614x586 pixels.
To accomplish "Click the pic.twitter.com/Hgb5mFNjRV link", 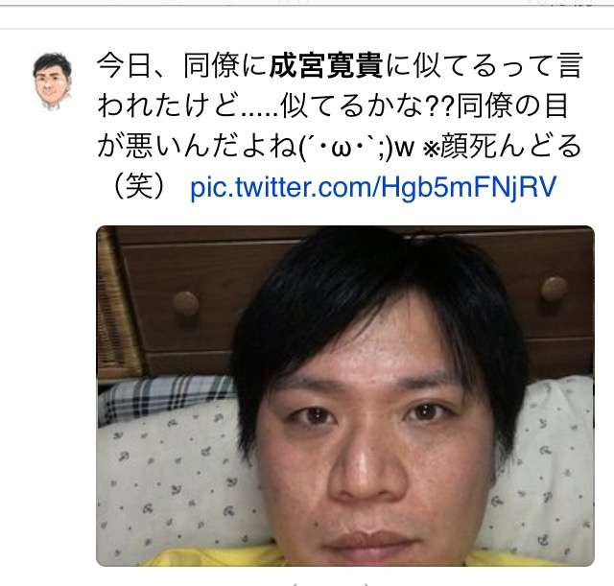I will point(373,187).
